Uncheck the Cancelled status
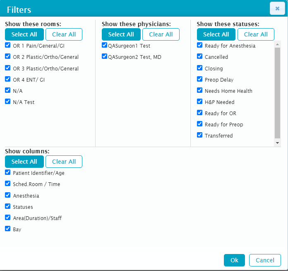Image resolution: width=288 pixels, height=271 pixels. tap(200, 57)
